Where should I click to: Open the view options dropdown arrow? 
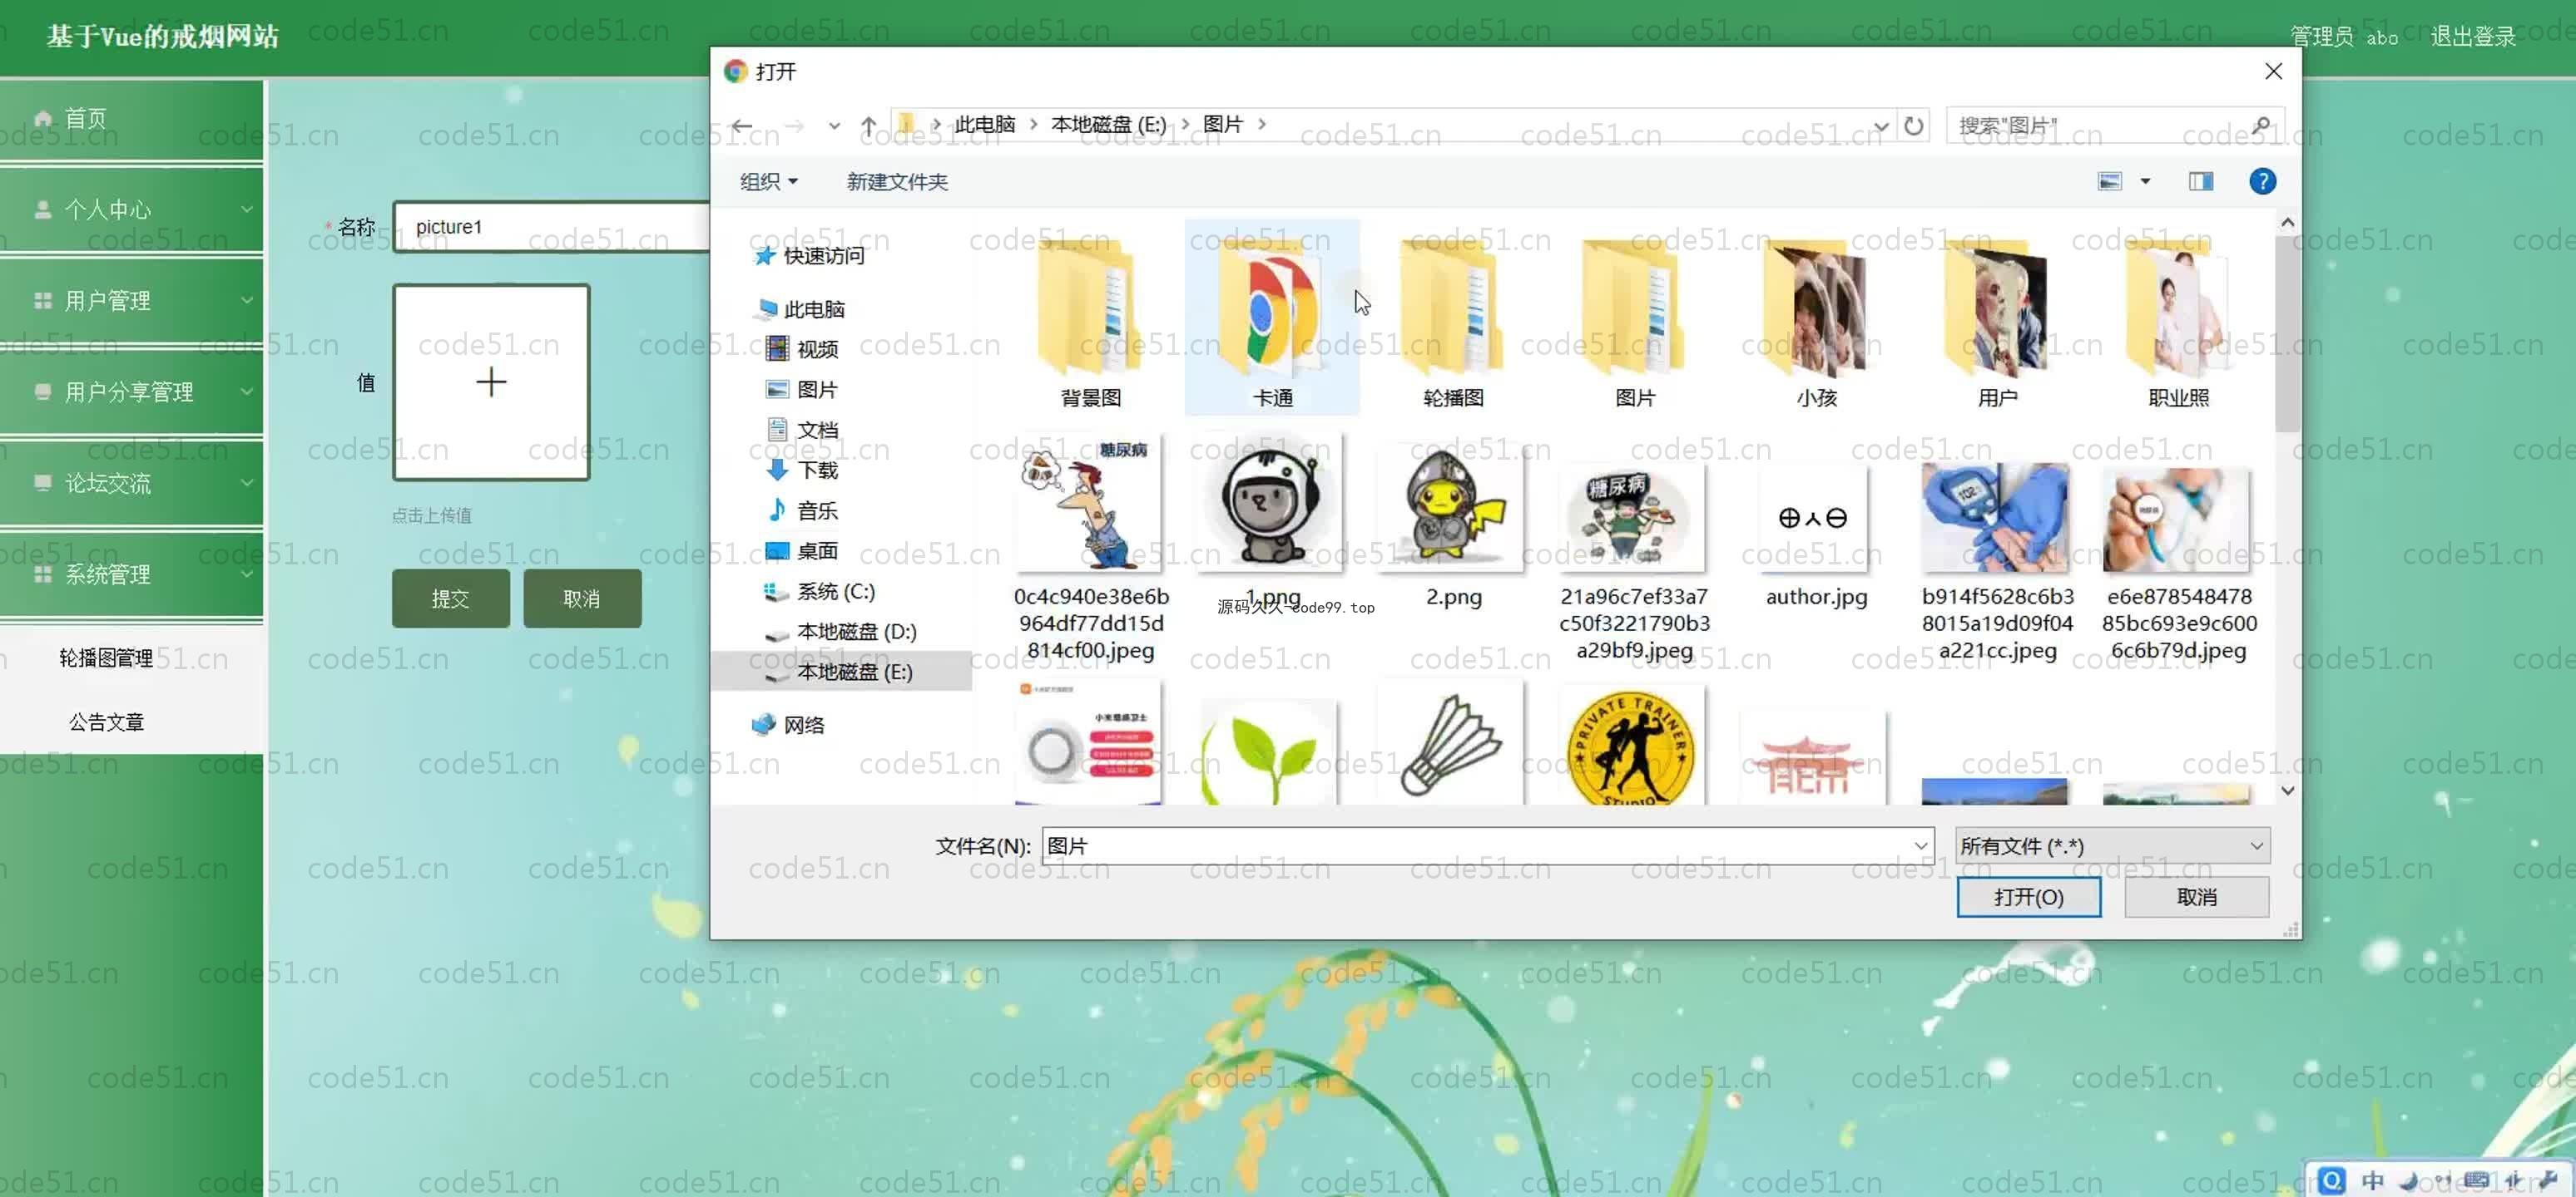pyautogui.click(x=2145, y=181)
